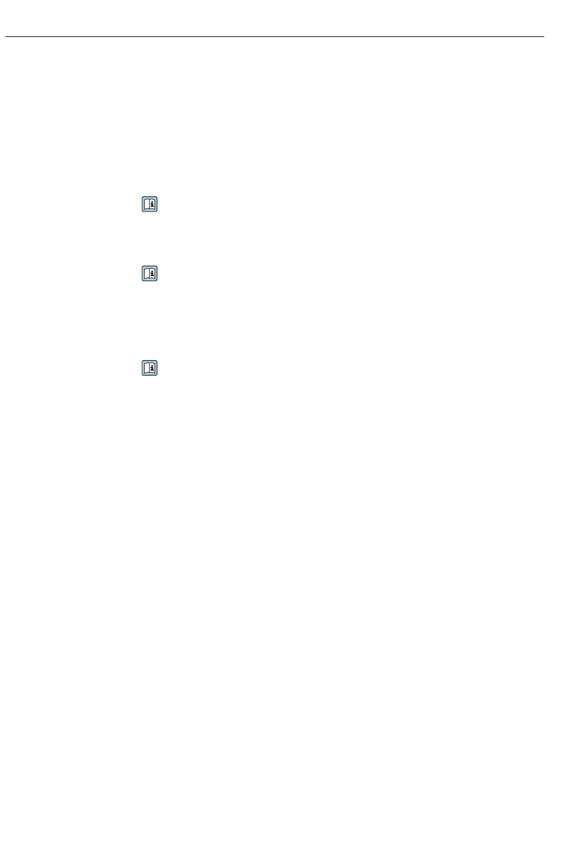585x844 pixels.
Task: Select the bottommost blue reference manual icon
Action: 150,368
